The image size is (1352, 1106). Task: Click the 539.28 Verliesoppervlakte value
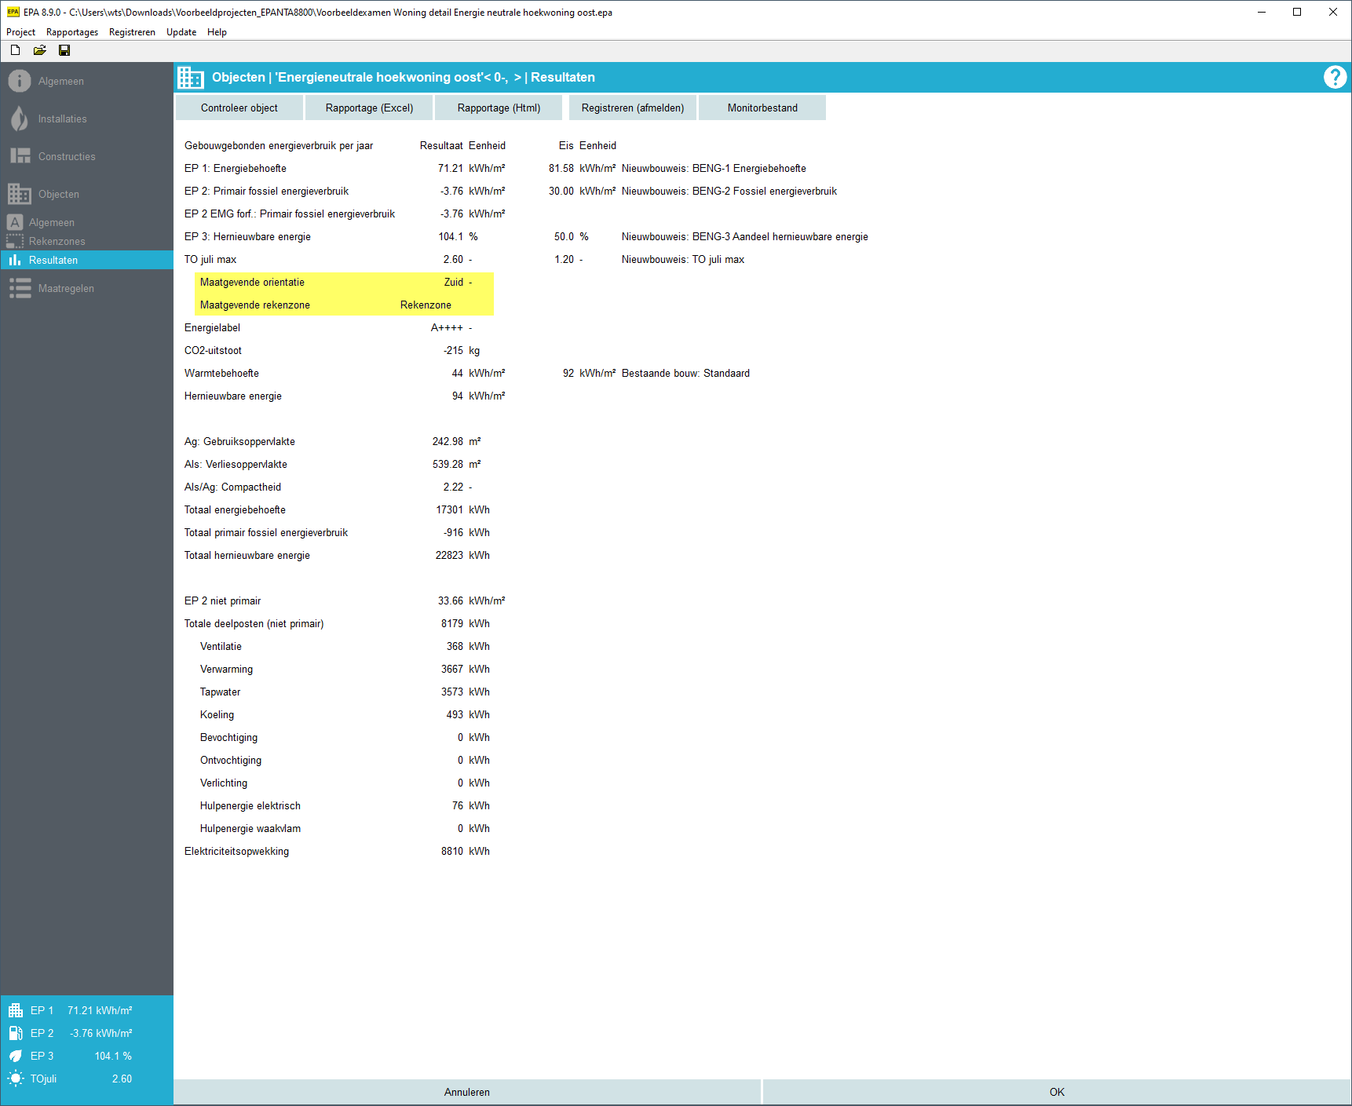[x=448, y=464]
